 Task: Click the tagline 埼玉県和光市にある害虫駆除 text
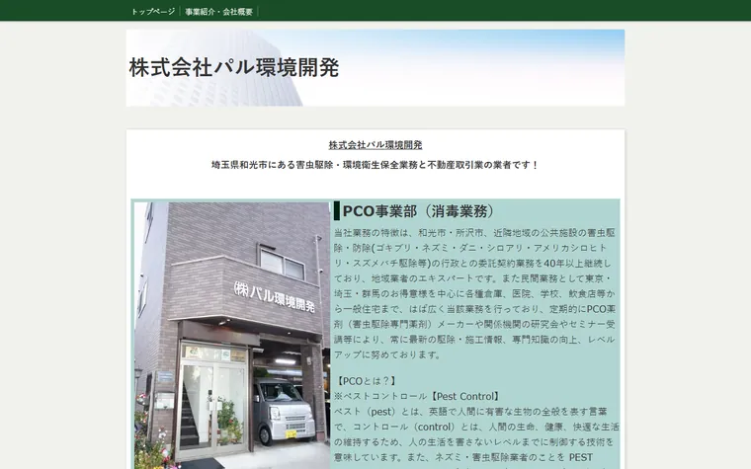click(x=375, y=165)
